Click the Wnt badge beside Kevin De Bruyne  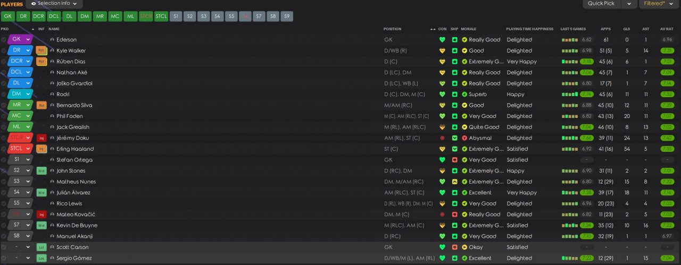point(41,225)
